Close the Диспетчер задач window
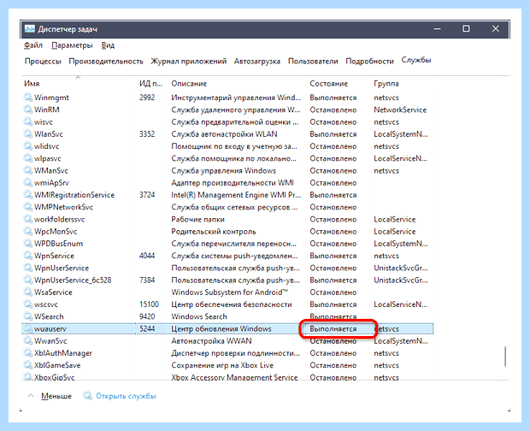Image resolution: width=530 pixels, height=431 pixels. pos(496,29)
